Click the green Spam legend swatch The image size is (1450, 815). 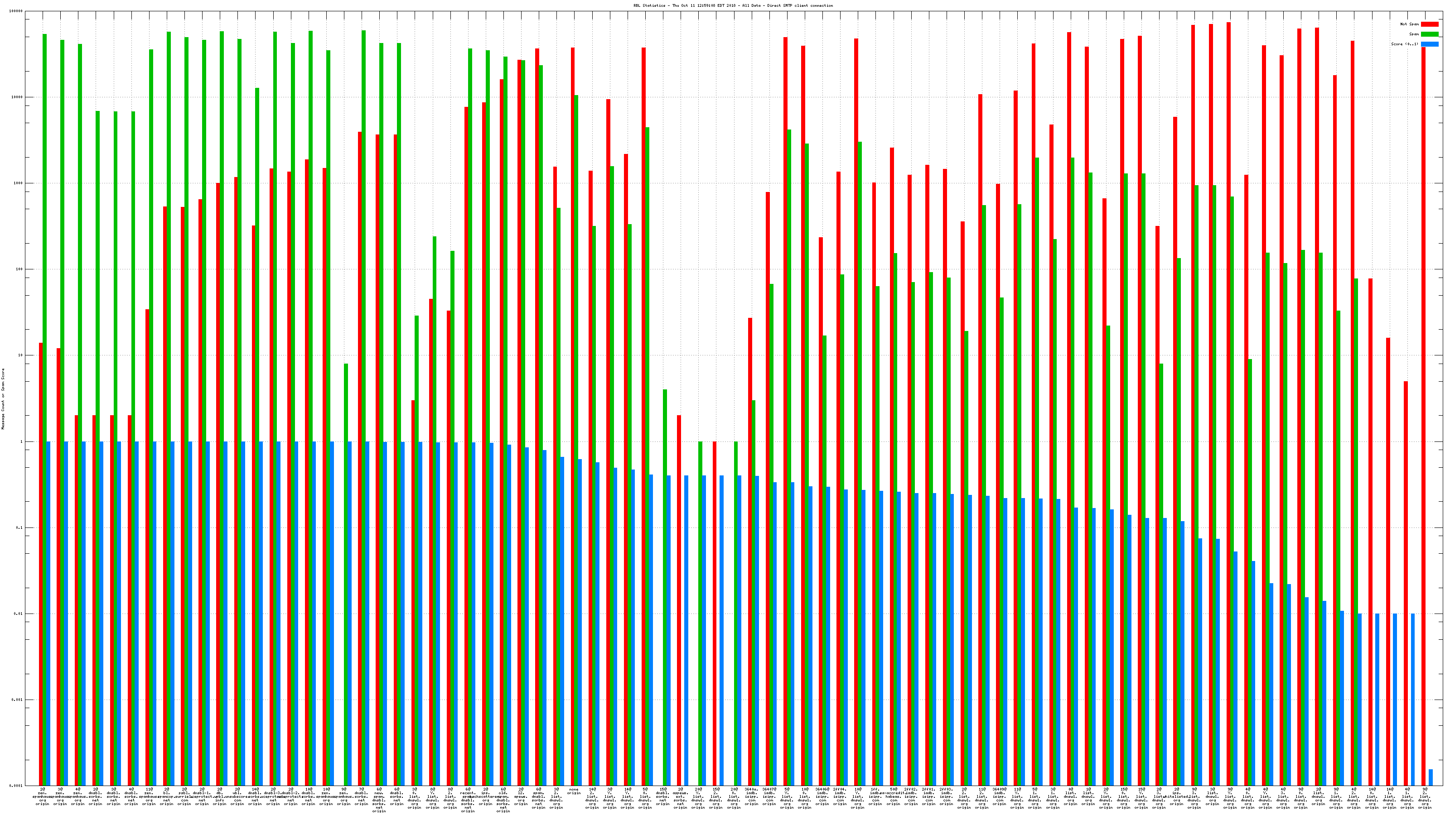click(x=1430, y=34)
